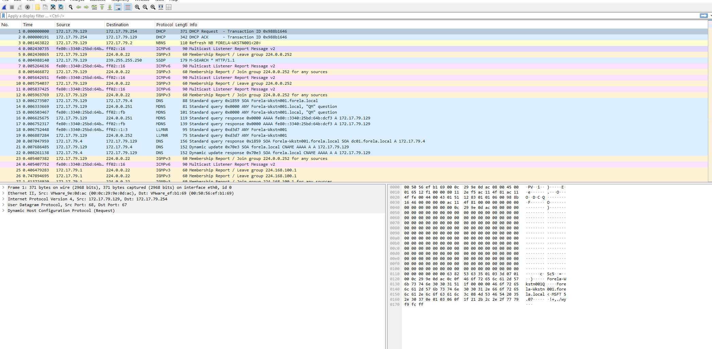Screen dimensions: 712x349
Task: Sort packets by the Source column
Action: click(80, 24)
